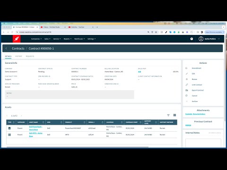The width and height of the screenshot is (227, 170).
Task: Sort by the Product column toggle
Action: 84,122
